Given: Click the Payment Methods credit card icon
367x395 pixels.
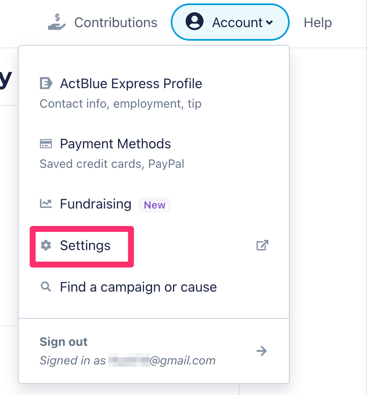Looking at the screenshot, I should click(x=46, y=144).
